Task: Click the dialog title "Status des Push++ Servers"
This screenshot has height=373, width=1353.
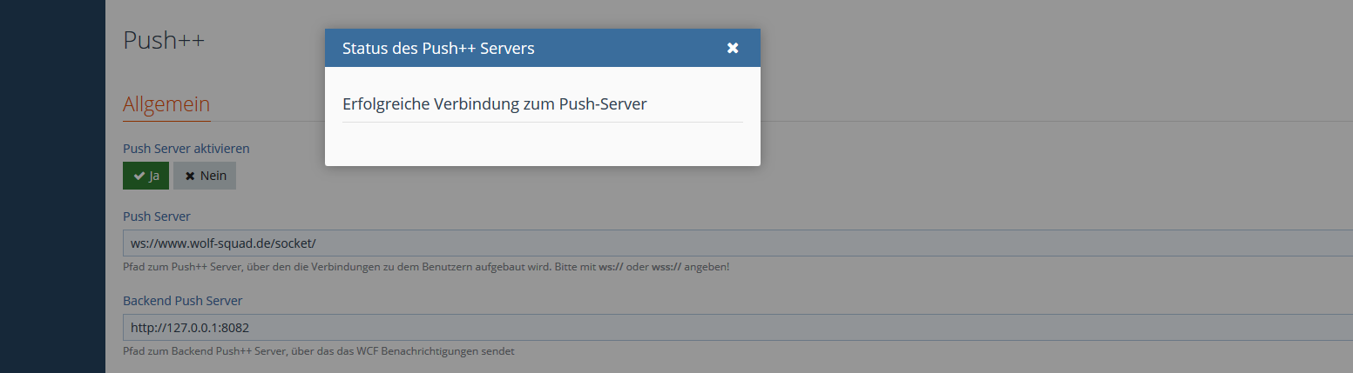Action: click(438, 48)
